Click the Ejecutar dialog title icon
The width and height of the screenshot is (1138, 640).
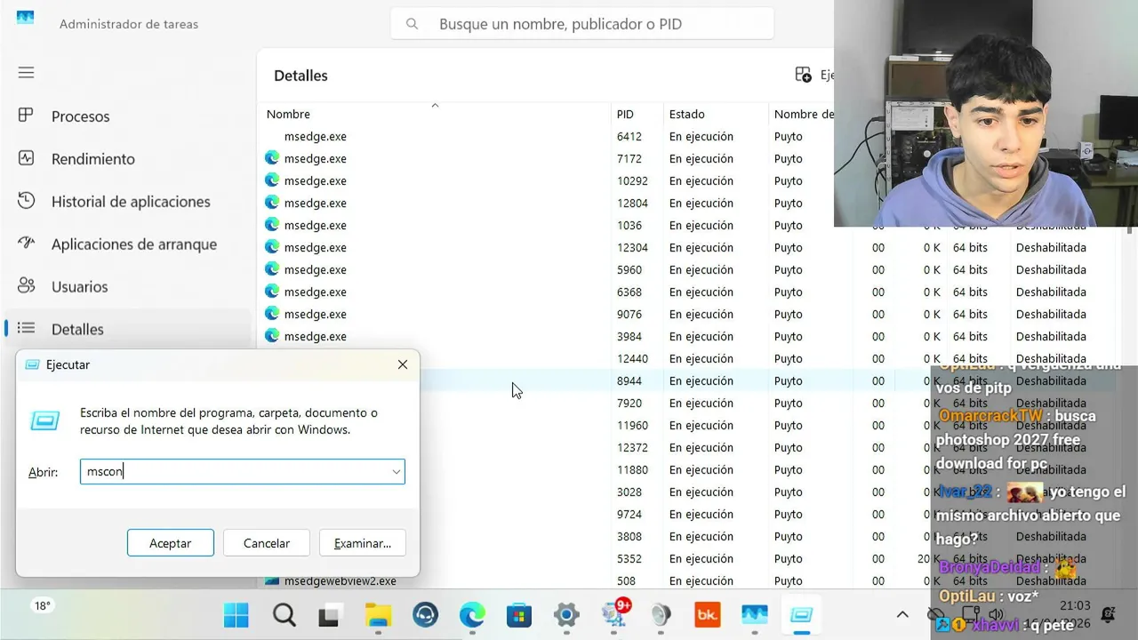pyautogui.click(x=32, y=364)
